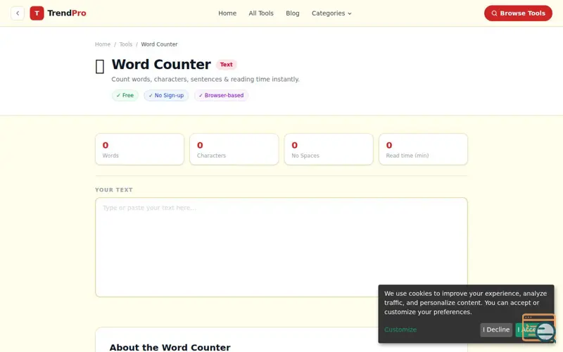Viewport: 563px width, 352px height.
Task: Click the About the Word Counter heading
Action: 170,347
